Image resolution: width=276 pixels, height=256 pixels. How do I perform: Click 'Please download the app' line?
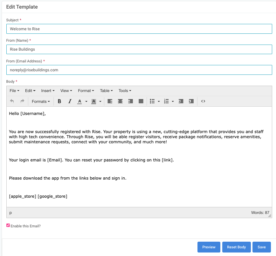[x=68, y=178]
